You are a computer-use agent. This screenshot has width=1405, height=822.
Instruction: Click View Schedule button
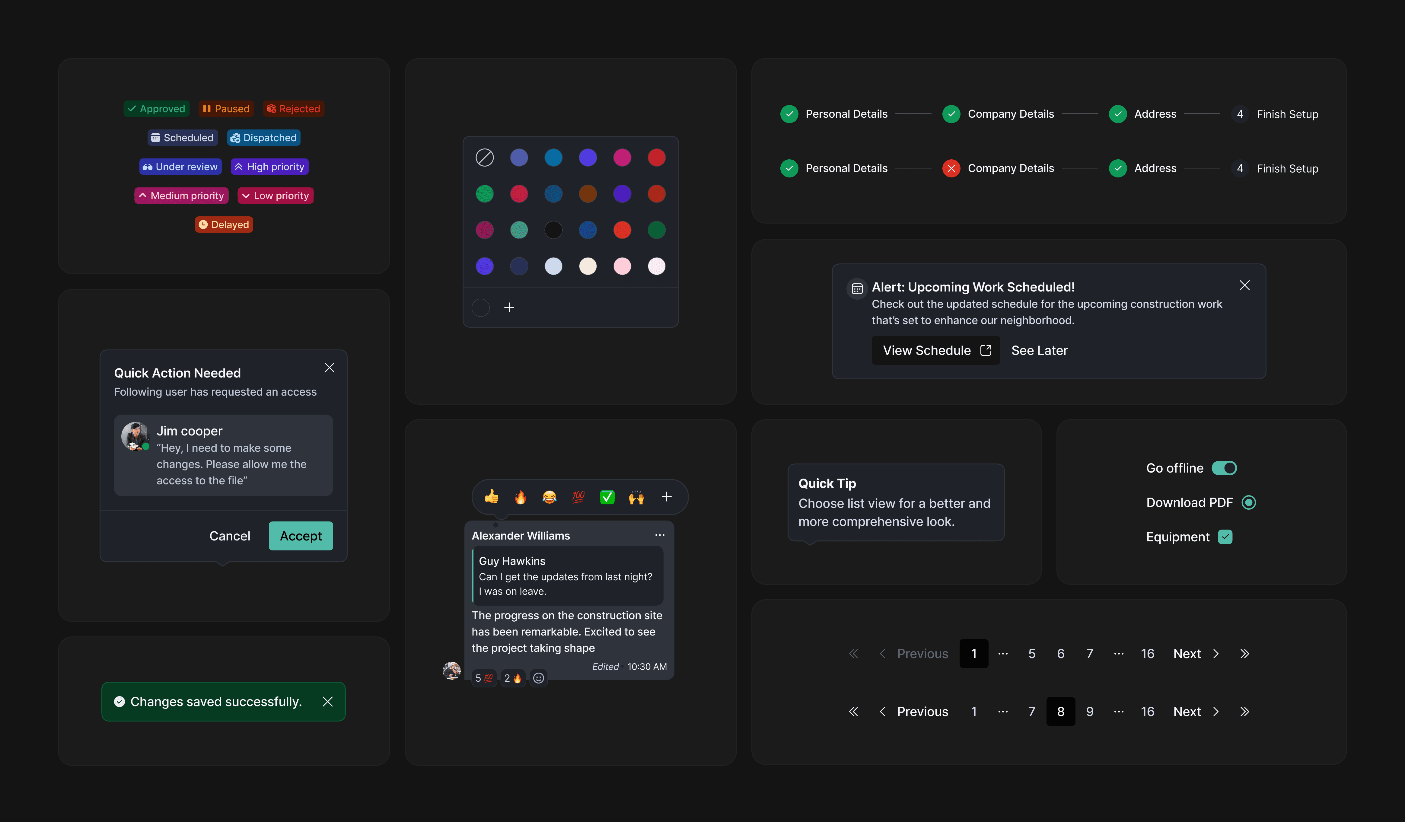(x=935, y=350)
